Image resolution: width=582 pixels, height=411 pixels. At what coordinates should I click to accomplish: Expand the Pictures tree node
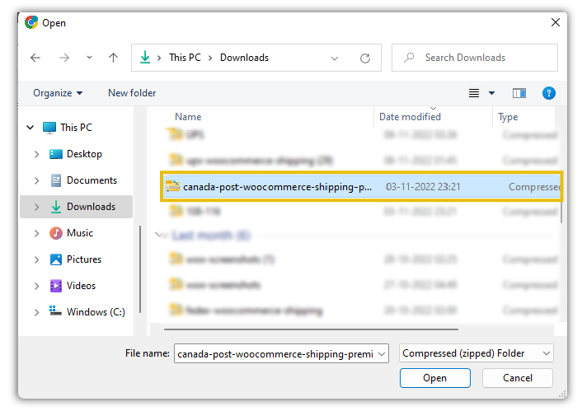pyautogui.click(x=36, y=259)
